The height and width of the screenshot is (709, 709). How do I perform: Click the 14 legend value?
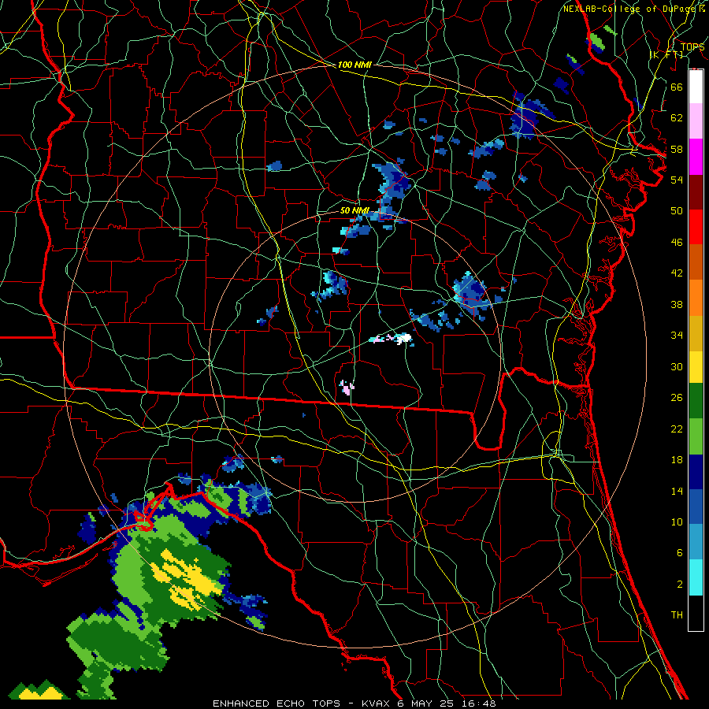(677, 491)
